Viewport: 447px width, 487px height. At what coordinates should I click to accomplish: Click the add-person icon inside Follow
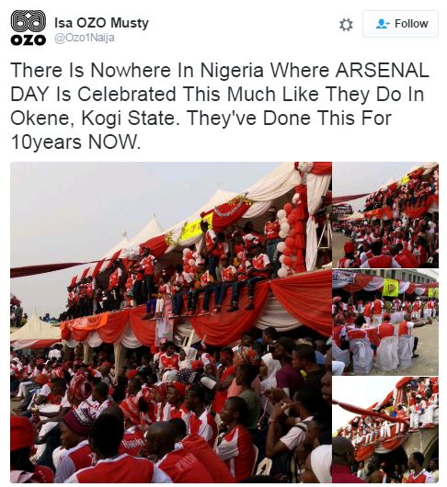click(383, 24)
